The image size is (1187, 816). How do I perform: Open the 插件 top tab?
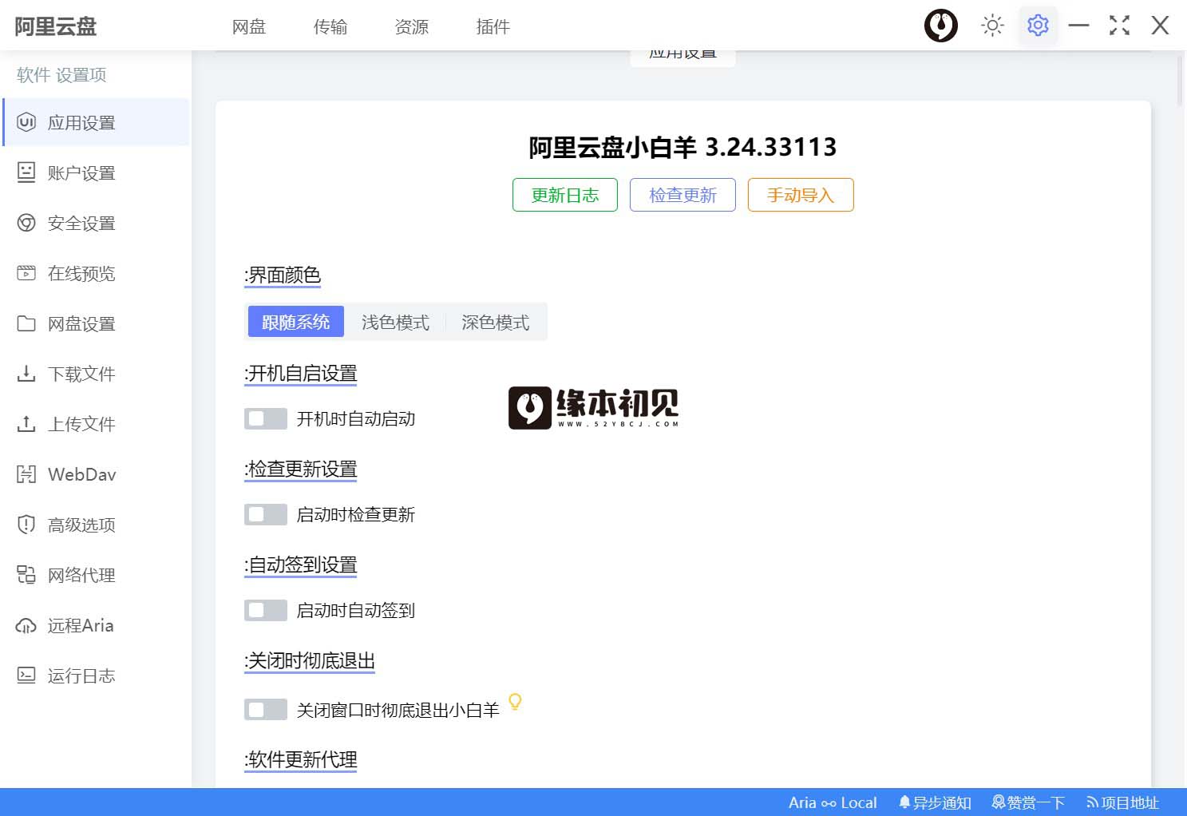point(493,26)
